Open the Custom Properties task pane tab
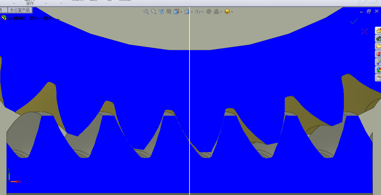 [378, 78]
